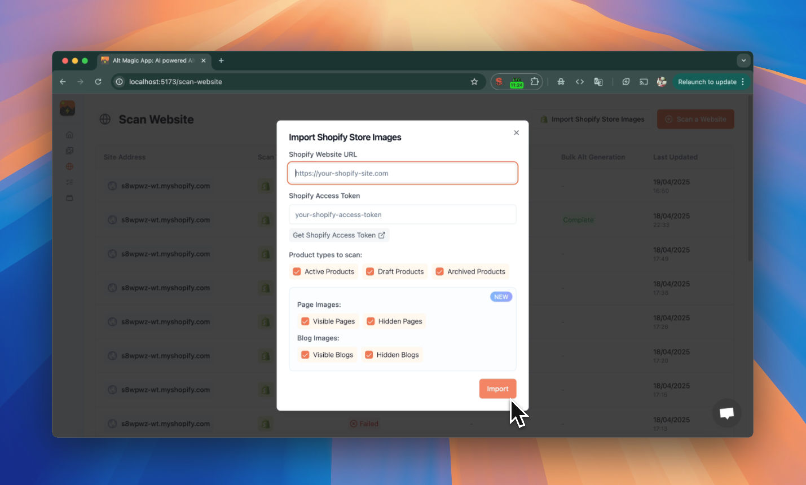Click the 18/04/2025 17:20 date cell
The height and width of the screenshot is (485, 806).
(x=671, y=356)
